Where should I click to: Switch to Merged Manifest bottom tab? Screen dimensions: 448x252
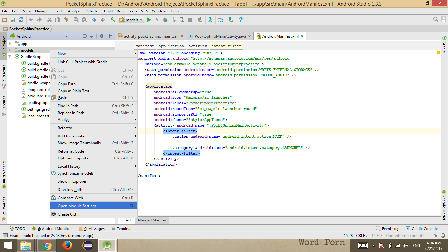pyautogui.click(x=153, y=220)
